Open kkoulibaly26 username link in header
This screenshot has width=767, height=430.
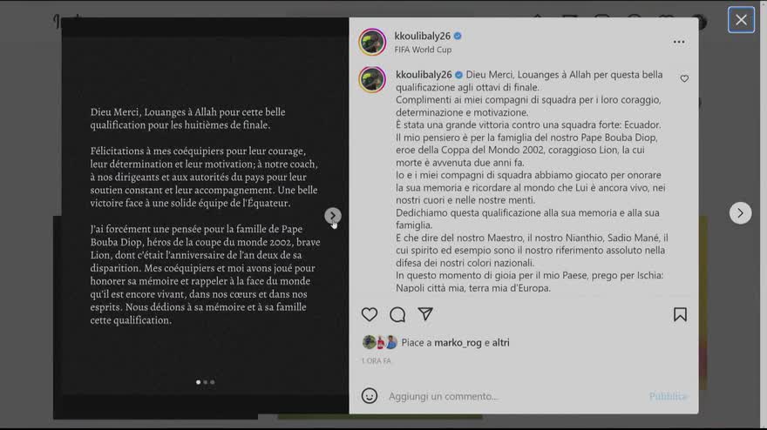coord(422,37)
